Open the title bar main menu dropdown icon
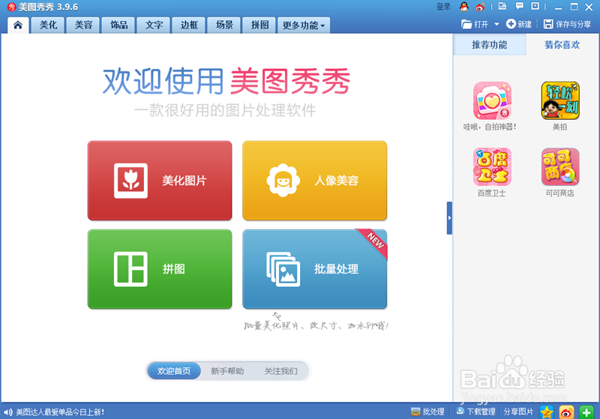The height and width of the screenshot is (419, 600). 535,6
